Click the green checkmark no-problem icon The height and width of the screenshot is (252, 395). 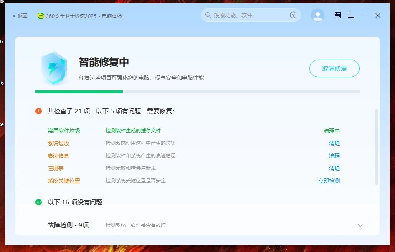point(38,202)
